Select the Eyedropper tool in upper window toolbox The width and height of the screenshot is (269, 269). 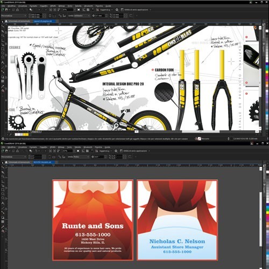[3, 87]
